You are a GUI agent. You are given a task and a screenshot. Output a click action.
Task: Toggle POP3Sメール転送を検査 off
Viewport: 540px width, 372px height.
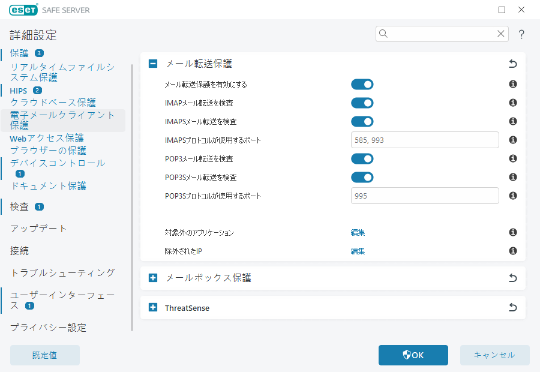point(362,177)
